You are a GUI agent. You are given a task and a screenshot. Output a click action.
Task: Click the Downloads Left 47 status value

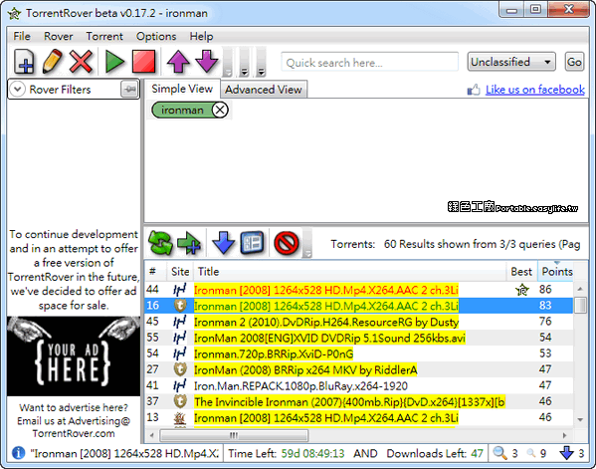[477, 453]
